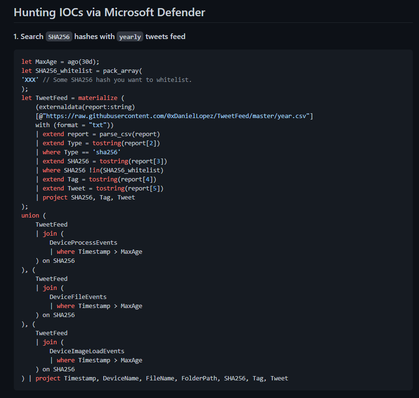
Task: Click 'extend Type = tostring(report[2])' line
Action: (101, 143)
